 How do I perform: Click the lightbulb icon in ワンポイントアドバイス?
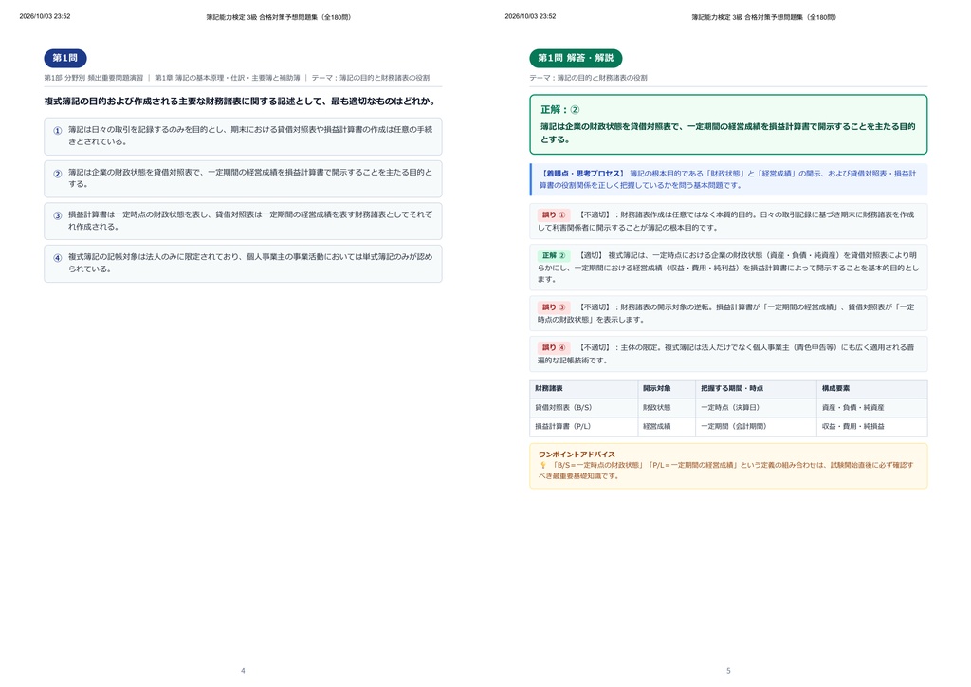(542, 465)
